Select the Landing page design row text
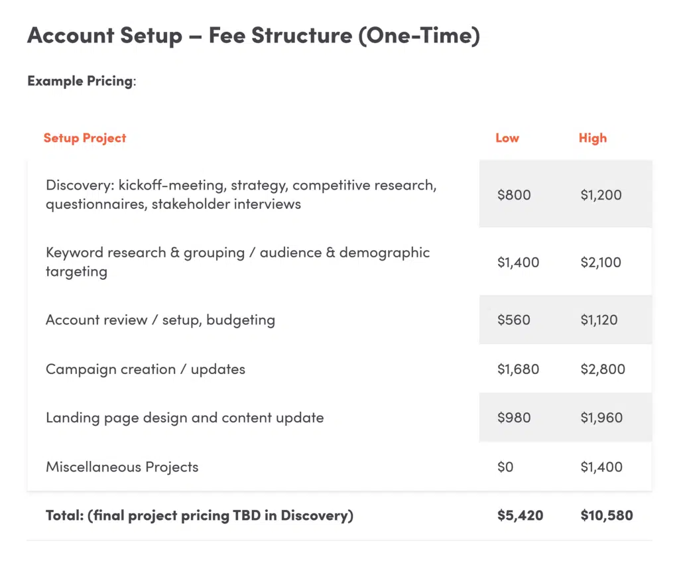 click(184, 418)
